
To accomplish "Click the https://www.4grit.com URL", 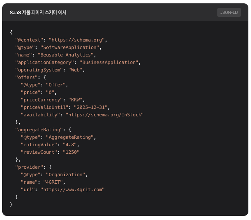I will pyautogui.click(x=72, y=190).
